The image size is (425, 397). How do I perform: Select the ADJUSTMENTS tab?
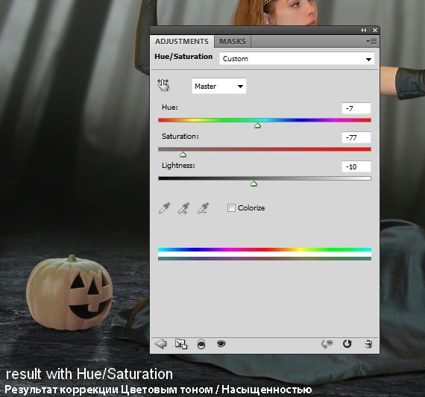[182, 42]
